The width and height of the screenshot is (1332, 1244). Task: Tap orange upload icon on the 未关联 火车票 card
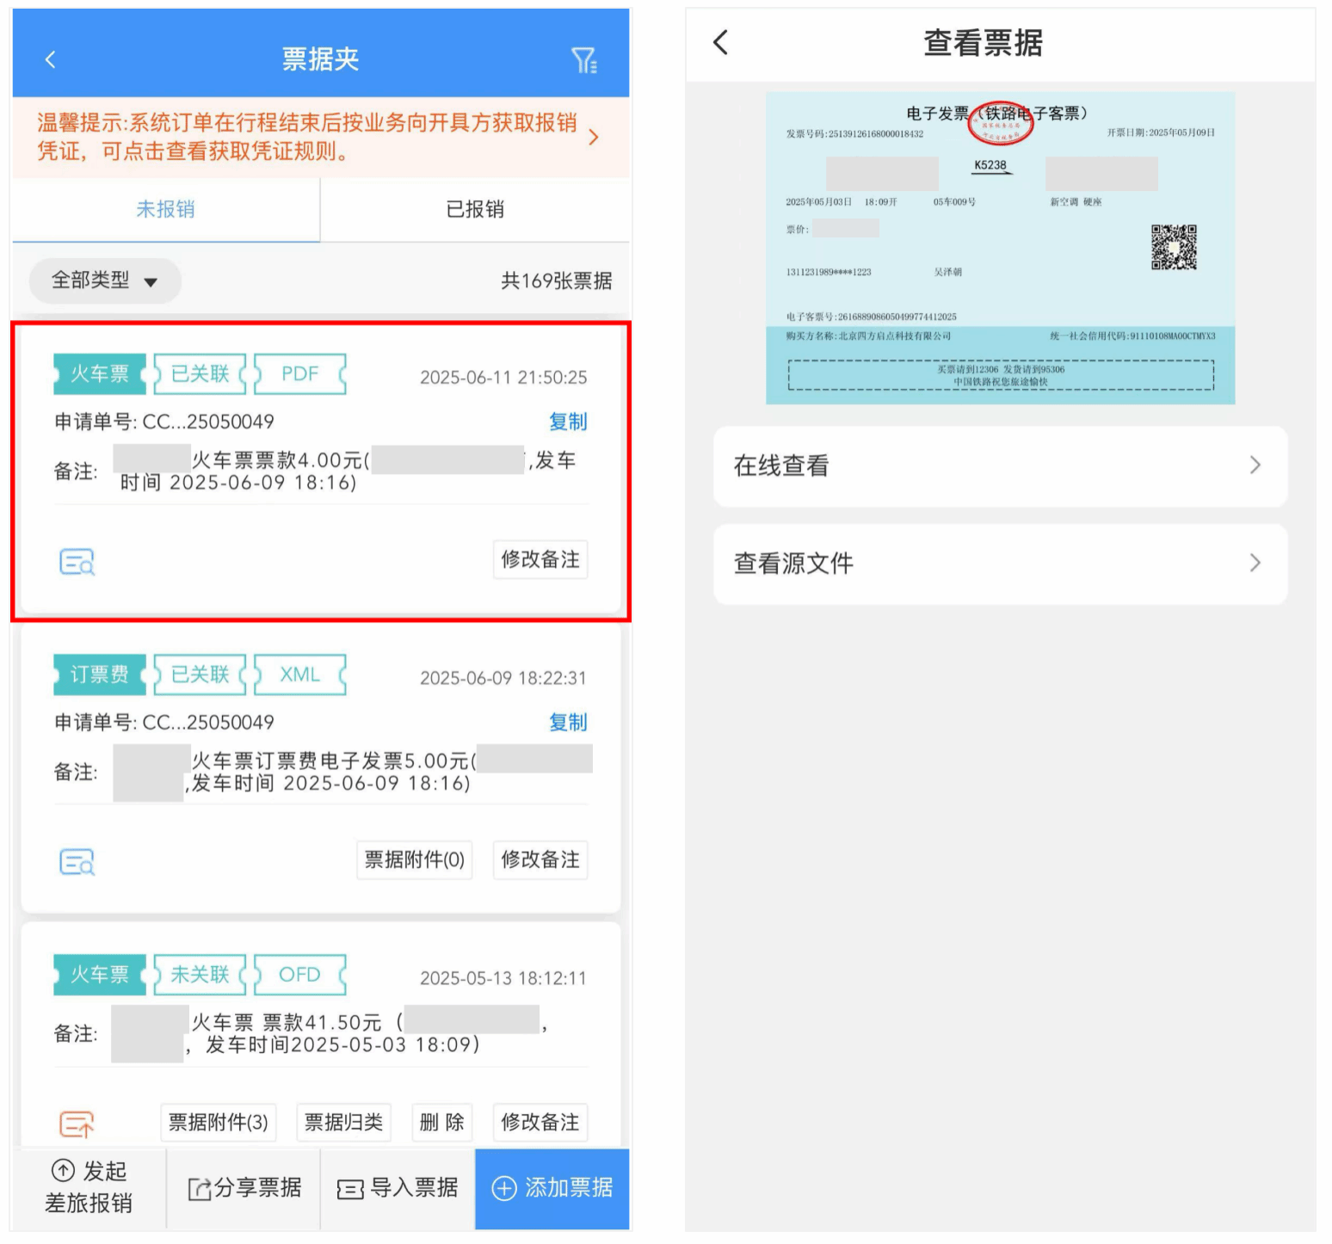[x=77, y=1124]
